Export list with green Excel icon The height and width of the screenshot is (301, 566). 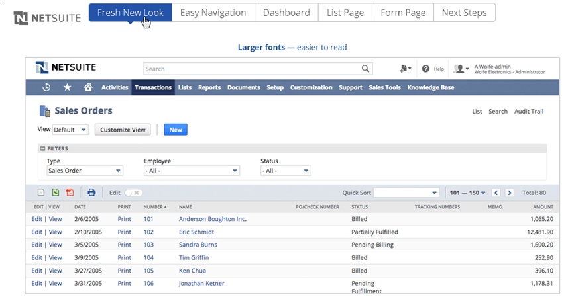(x=56, y=193)
